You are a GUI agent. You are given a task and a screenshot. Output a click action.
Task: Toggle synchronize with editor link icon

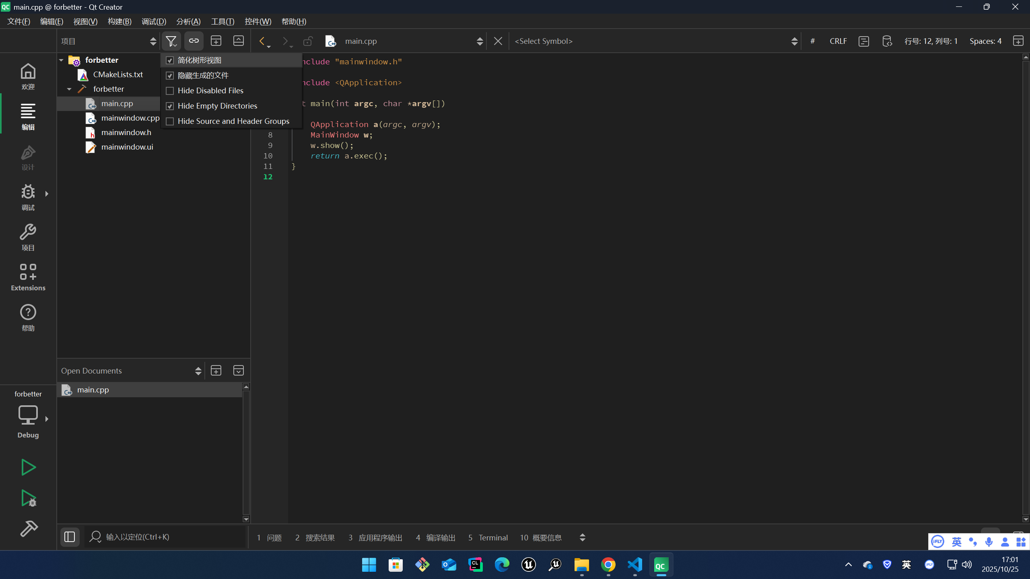point(194,41)
